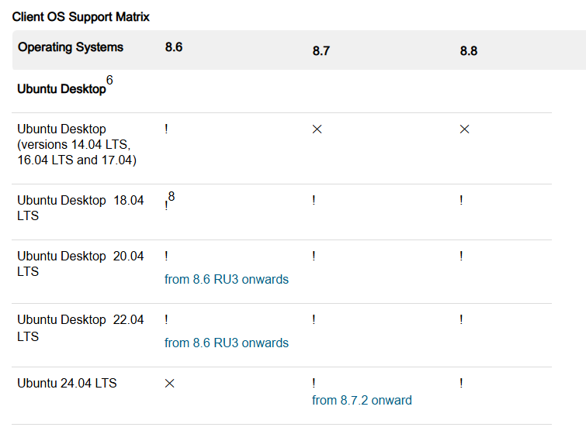
Task: Open the 'from 8.6 RU3 onwards' link for 22.04
Action: click(227, 343)
